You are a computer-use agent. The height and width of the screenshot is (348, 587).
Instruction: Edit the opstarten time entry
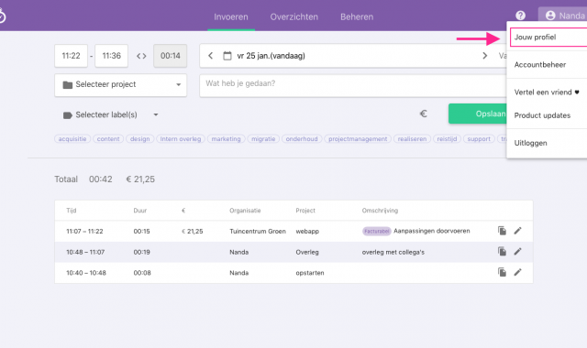pos(517,272)
